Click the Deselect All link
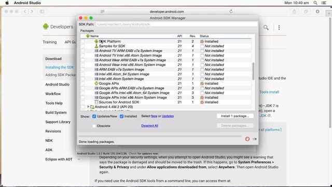The width and height of the screenshot is (332, 187). 150,126
